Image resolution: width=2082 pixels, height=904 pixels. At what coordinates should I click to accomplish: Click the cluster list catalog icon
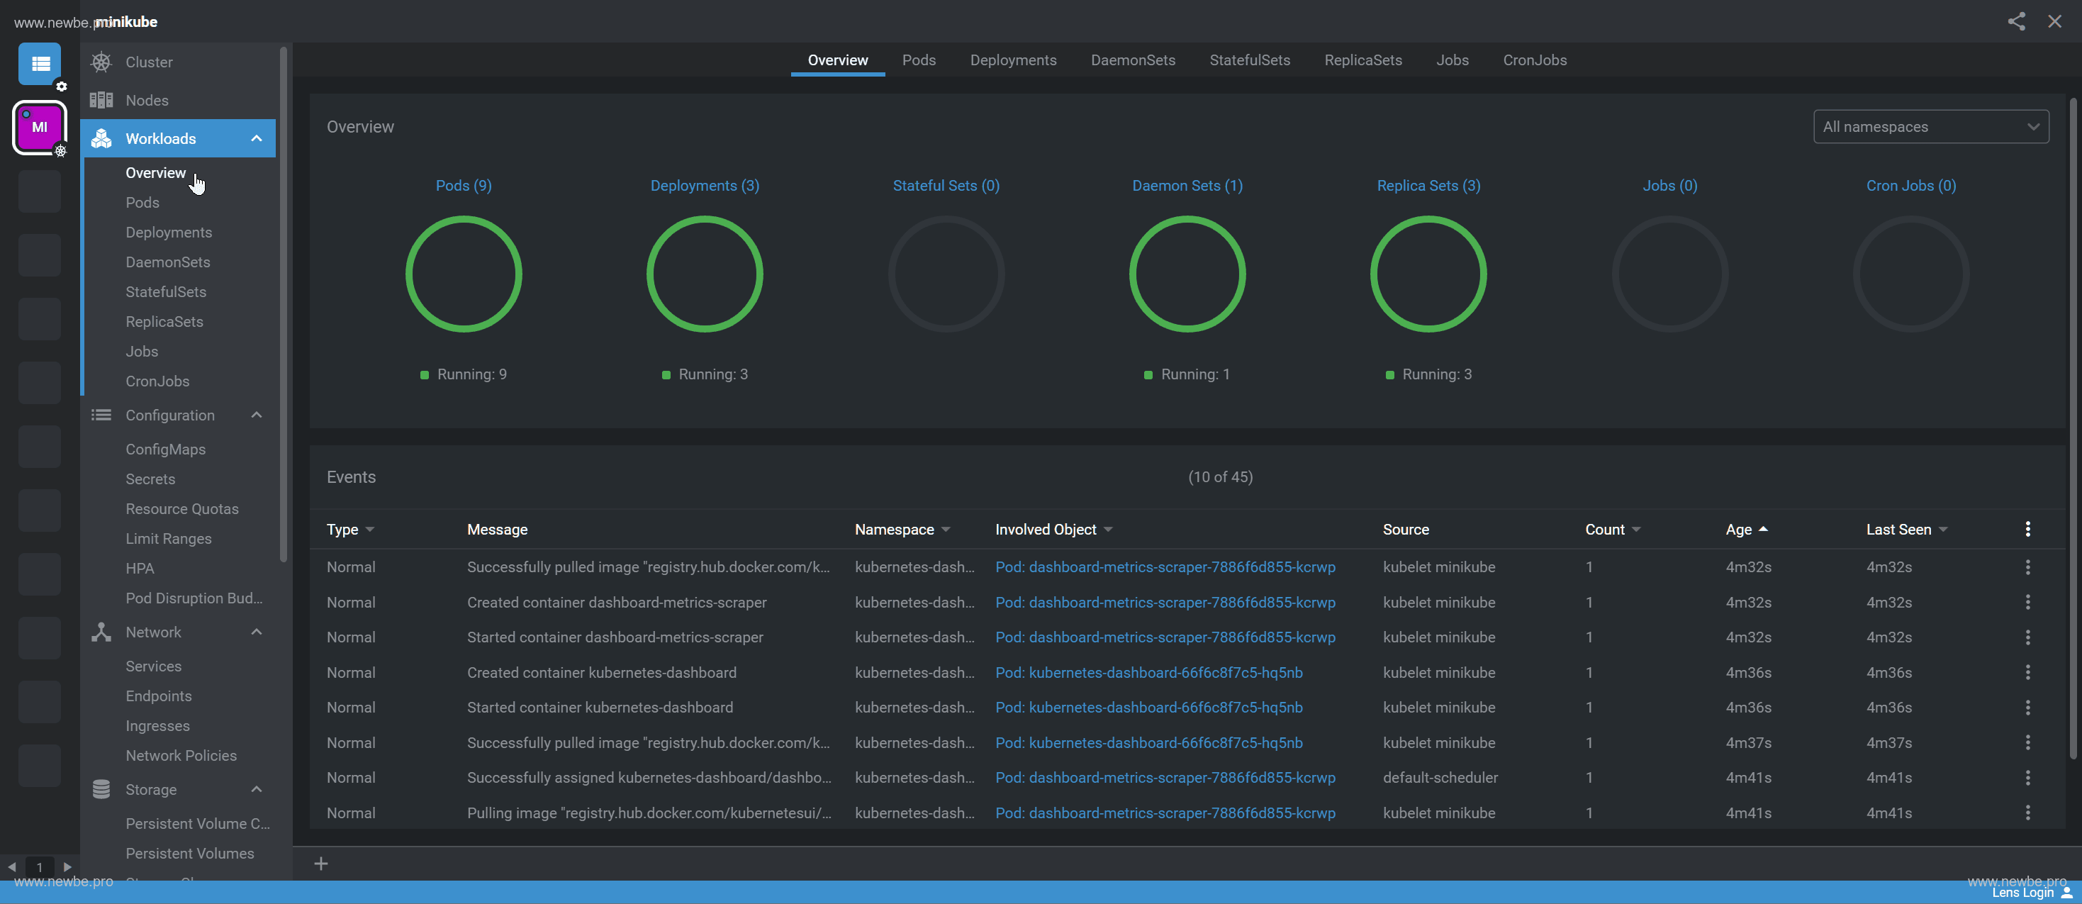tap(39, 64)
